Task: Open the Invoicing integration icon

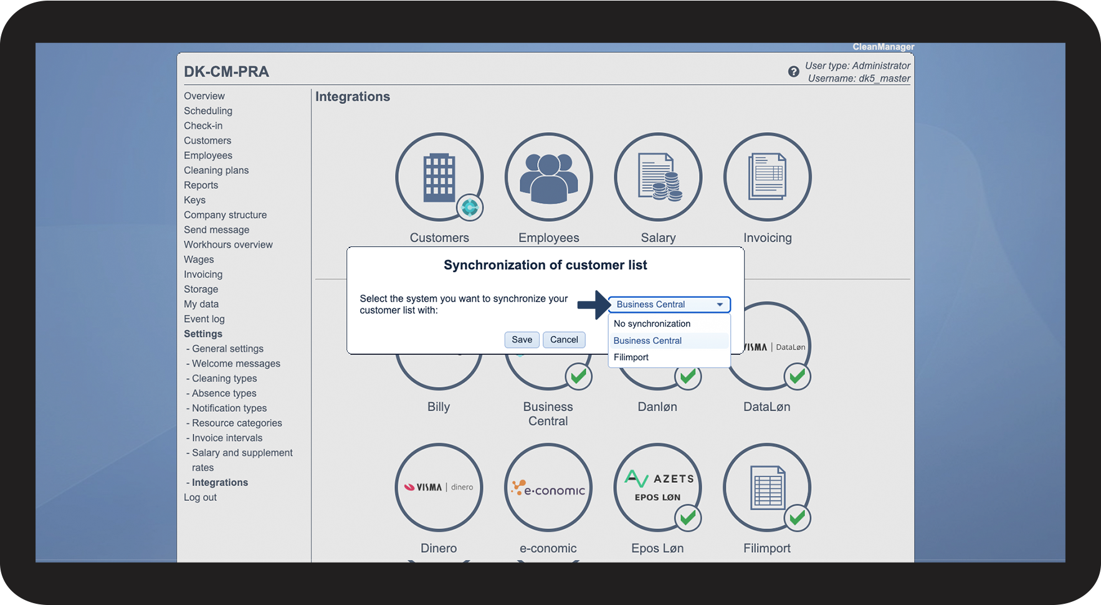Action: pos(768,177)
